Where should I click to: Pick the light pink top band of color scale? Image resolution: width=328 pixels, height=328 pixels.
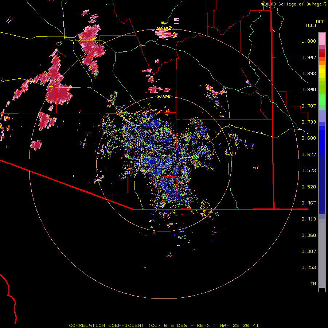(322, 39)
